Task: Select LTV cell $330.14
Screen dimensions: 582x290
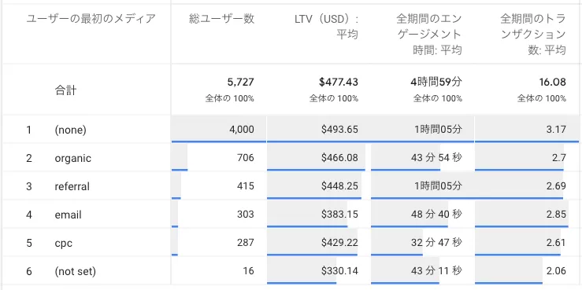Action: [x=339, y=270]
